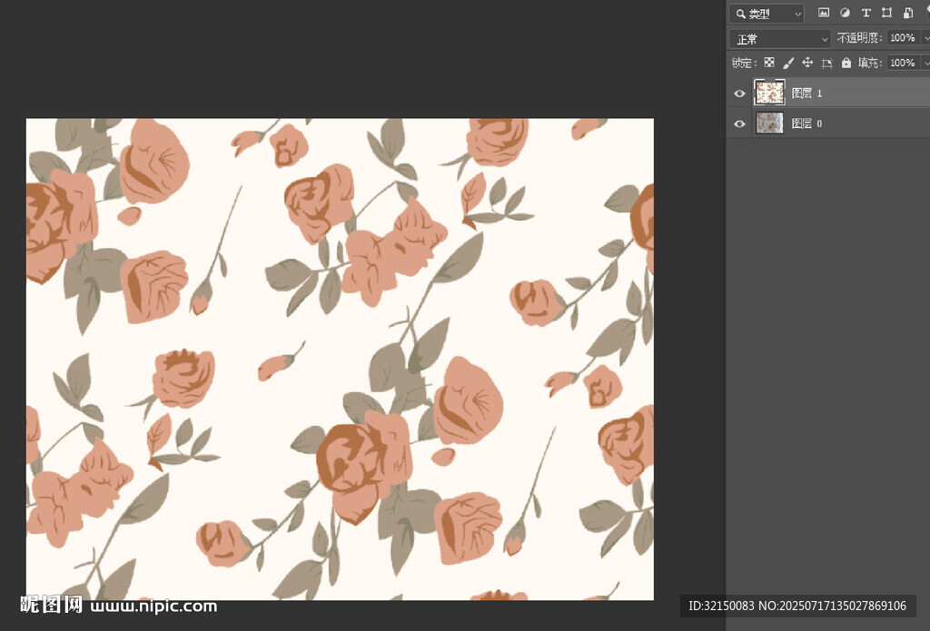Hide layer 图层 1 using eye icon
930x631 pixels.
(x=739, y=94)
